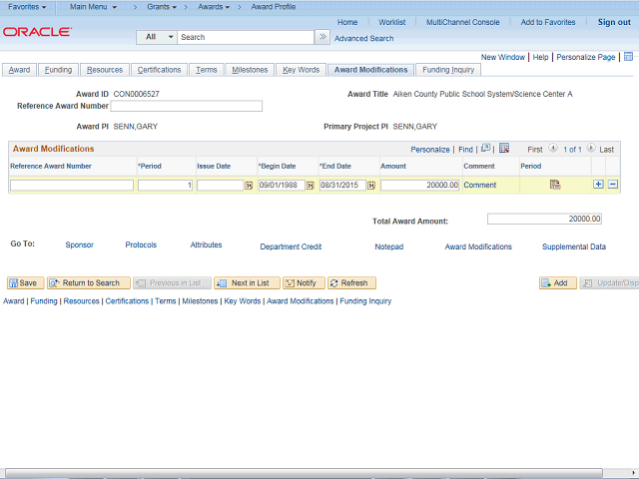This screenshot has width=639, height=479.
Task: Click the End Date input field
Action: [342, 186]
